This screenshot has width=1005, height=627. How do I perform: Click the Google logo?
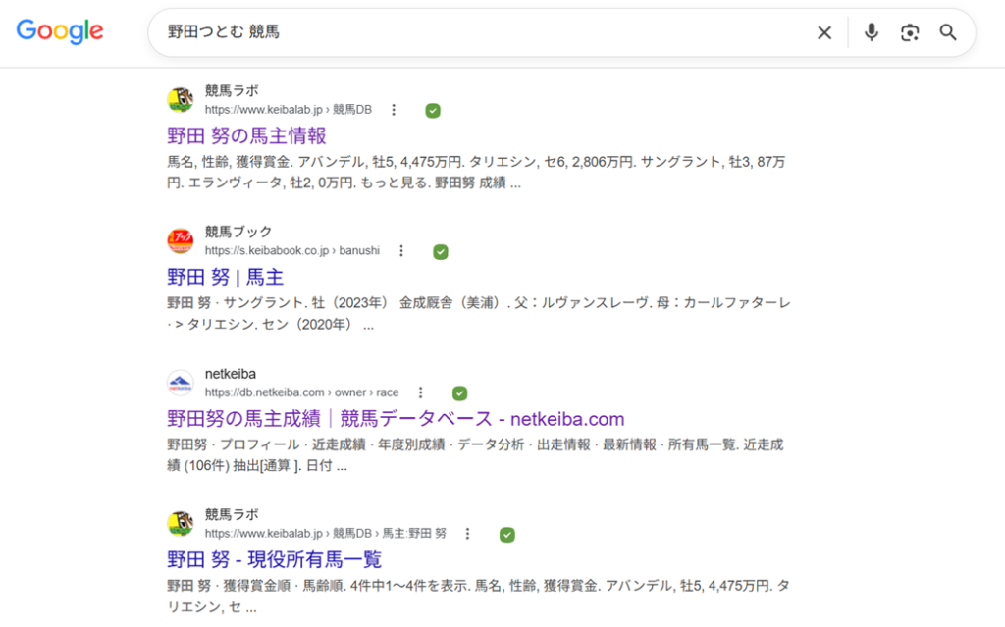[60, 31]
